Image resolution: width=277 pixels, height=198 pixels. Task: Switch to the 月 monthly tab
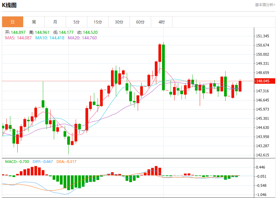tap(55, 22)
